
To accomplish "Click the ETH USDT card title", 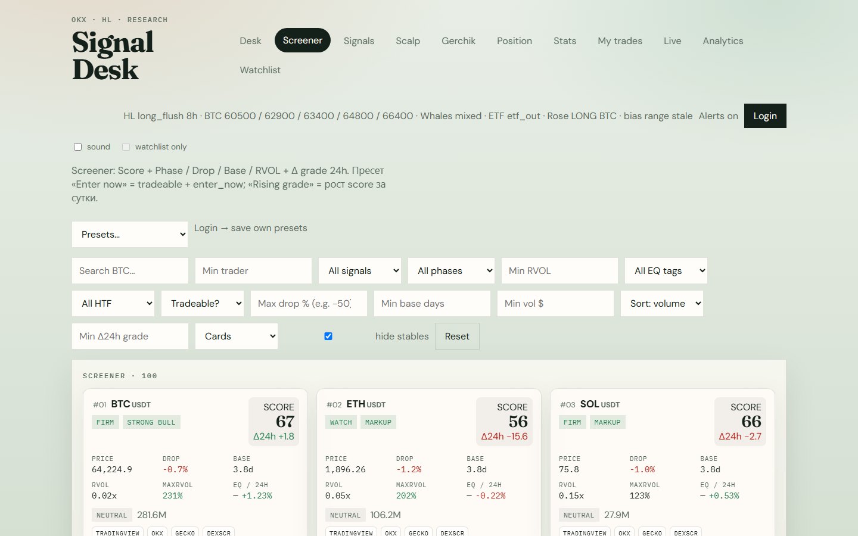I will pyautogui.click(x=366, y=404).
